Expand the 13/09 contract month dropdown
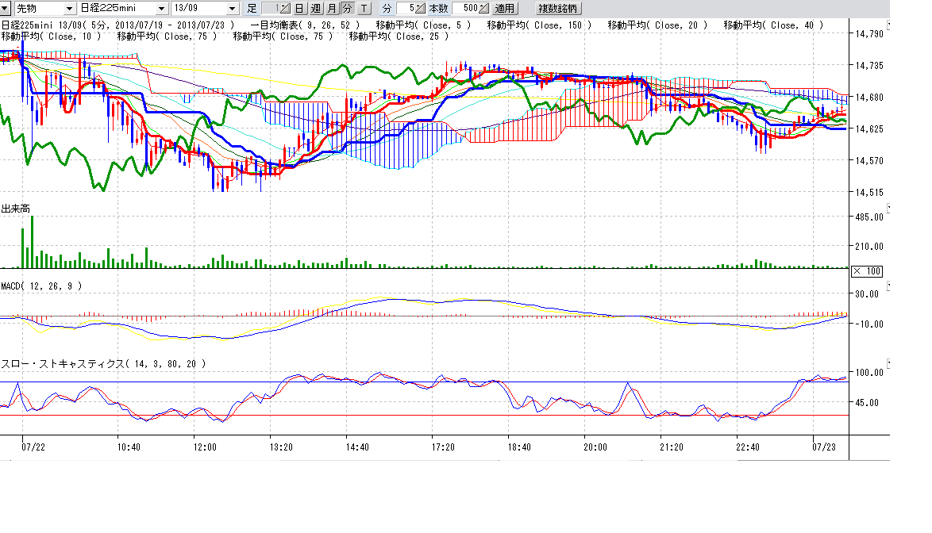This screenshot has height=533, width=932. point(233,9)
